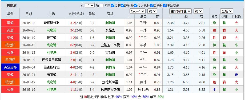Click the 8-2 corner count on 26-04-15
The image size is (245, 100).
[92, 45]
